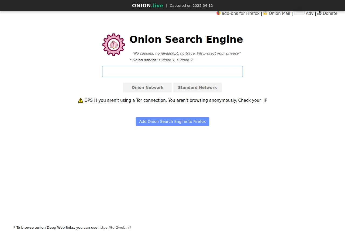
Task: Check your IP via the IP link
Action: pyautogui.click(x=265, y=100)
